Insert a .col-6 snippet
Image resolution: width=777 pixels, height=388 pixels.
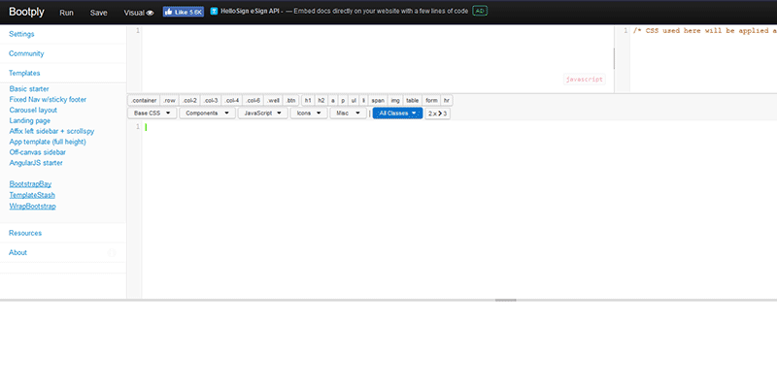point(253,101)
